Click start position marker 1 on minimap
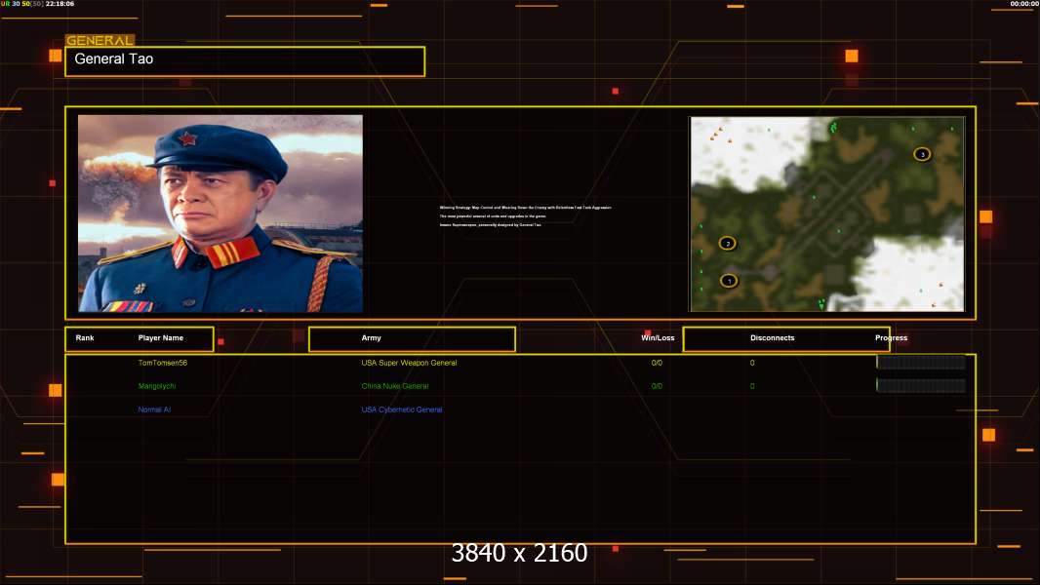The height and width of the screenshot is (585, 1040). click(x=729, y=281)
